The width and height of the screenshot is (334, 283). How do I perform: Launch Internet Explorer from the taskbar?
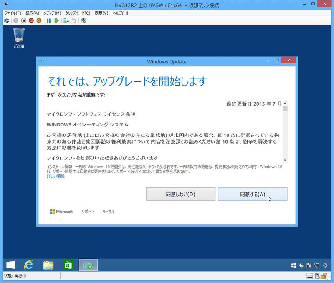pos(28,265)
